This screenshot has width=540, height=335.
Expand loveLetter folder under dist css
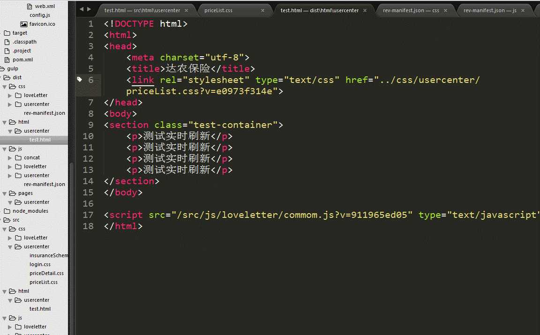[x=10, y=96]
